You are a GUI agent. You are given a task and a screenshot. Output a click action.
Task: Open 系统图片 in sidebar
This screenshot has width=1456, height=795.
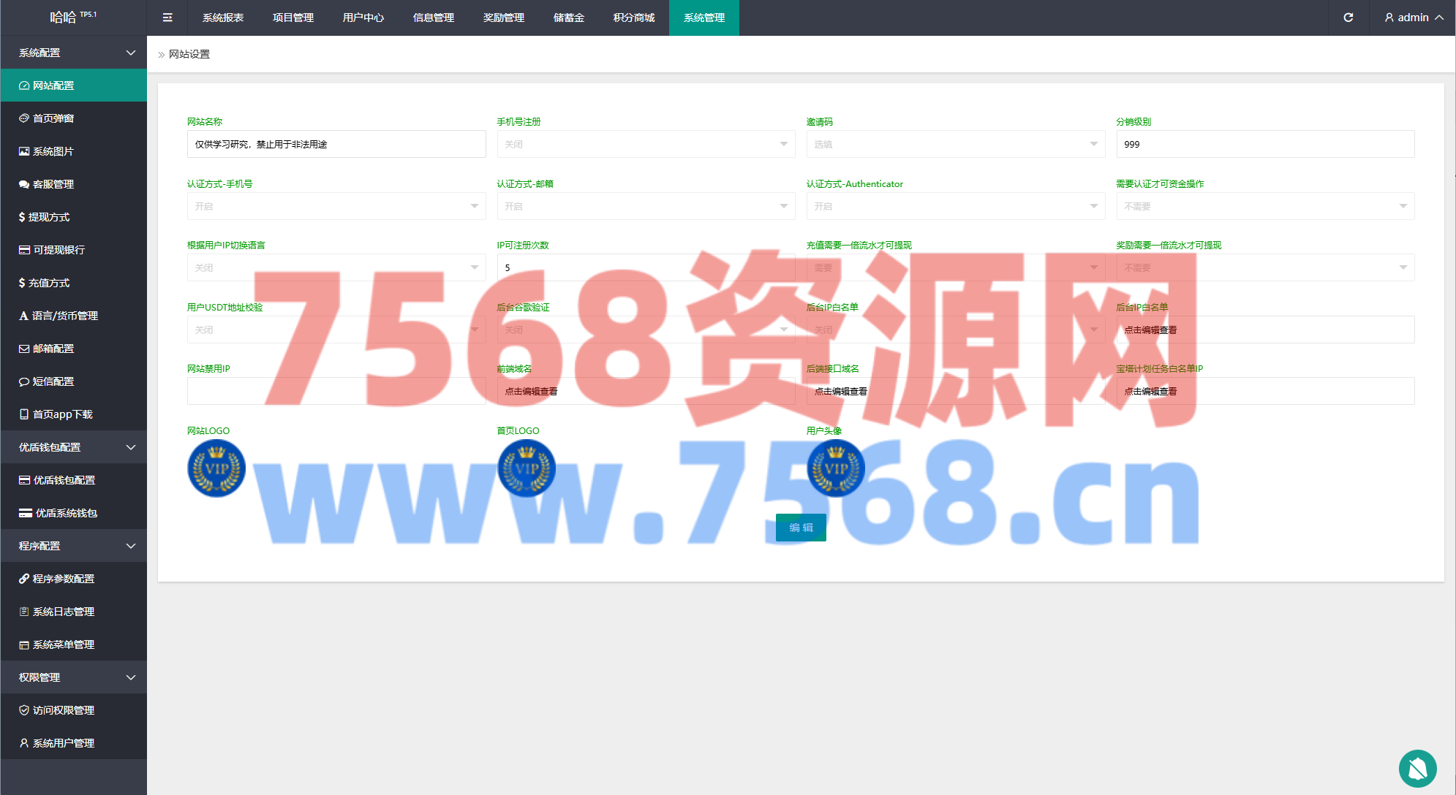53,151
